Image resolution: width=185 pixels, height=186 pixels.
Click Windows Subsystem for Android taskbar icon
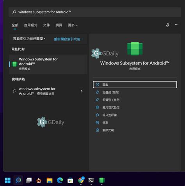click(101, 180)
